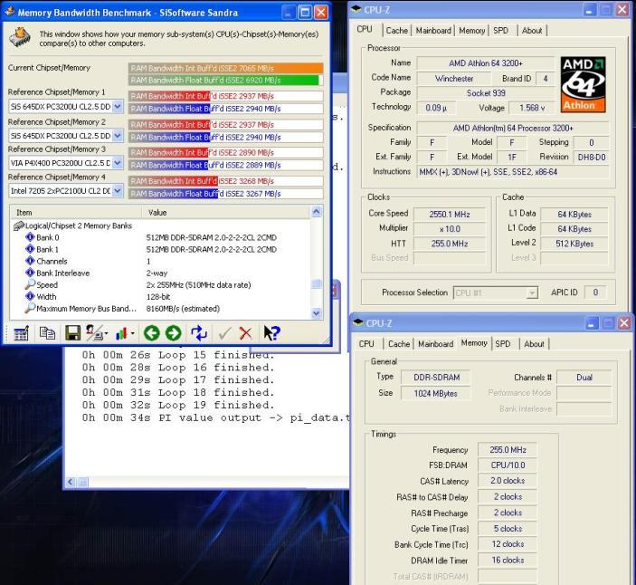Click the '8160MB/s (estimated)' value

(x=183, y=309)
